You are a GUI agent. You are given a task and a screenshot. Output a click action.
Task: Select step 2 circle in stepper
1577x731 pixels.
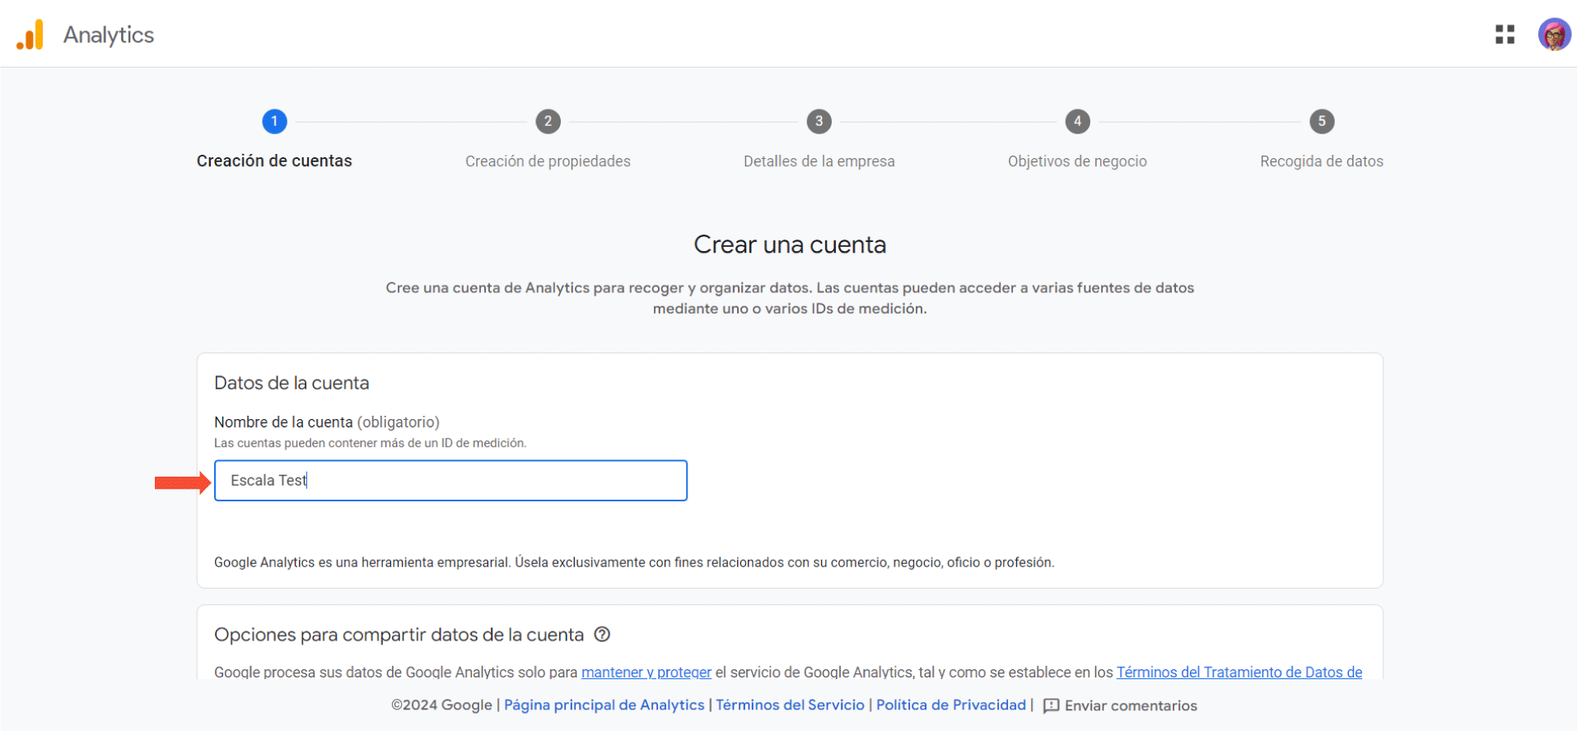coord(548,122)
